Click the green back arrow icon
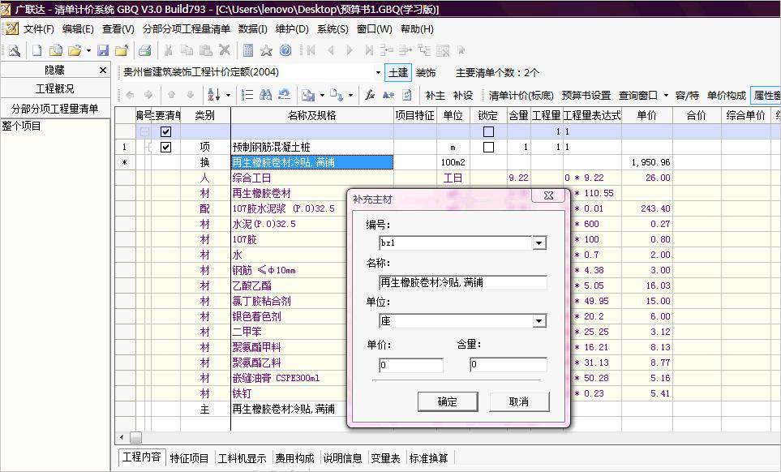781x472 pixels. [130, 95]
